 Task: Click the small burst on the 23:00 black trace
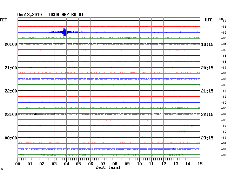pos(36,114)
